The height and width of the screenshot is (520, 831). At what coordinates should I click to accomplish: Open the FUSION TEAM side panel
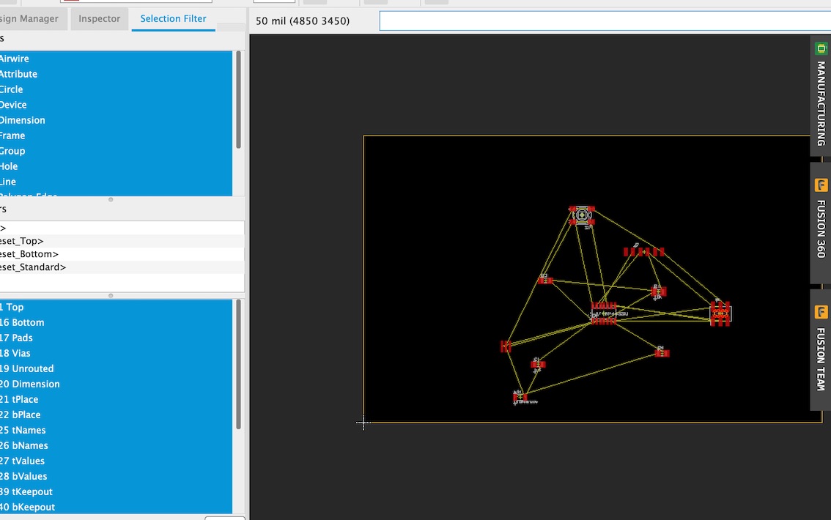pyautogui.click(x=821, y=349)
